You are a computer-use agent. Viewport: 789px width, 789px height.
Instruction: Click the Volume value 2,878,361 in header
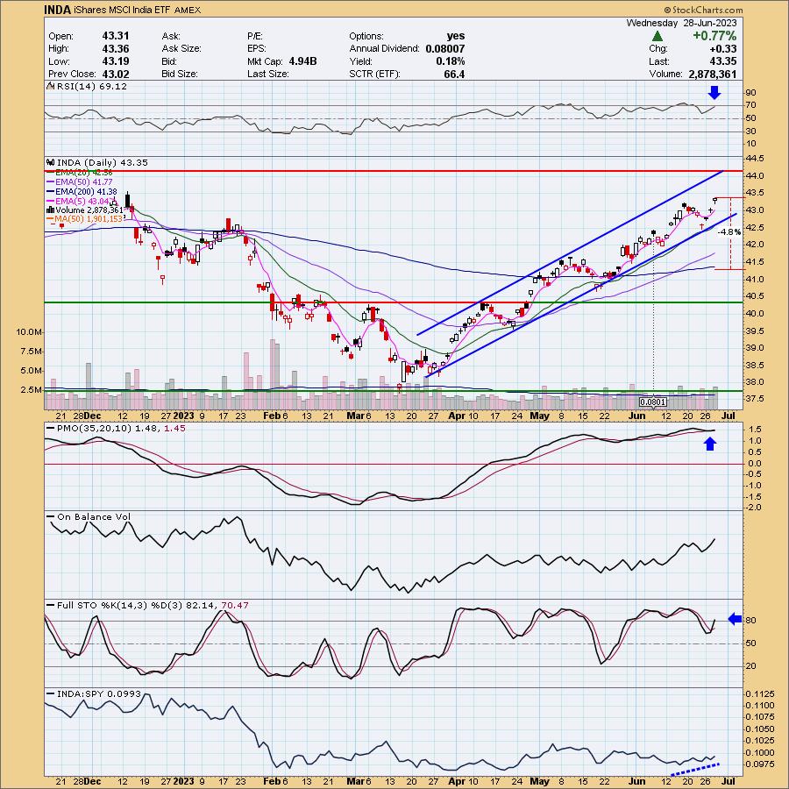[713, 74]
